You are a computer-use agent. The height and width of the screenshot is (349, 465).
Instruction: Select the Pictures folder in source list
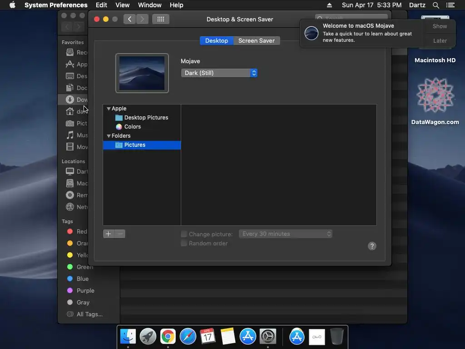(x=142, y=145)
